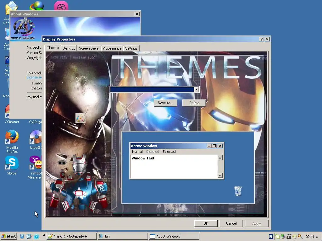322x241 pixels.
Task: Open the Start menu
Action: 8,236
